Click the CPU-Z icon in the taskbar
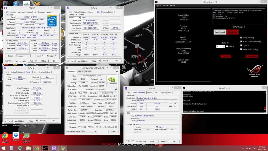Image resolution: width=268 pixels, height=151 pixels. tap(54, 148)
